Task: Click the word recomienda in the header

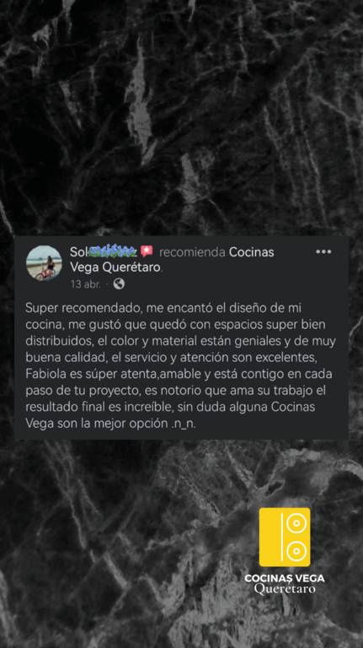Action: click(x=192, y=252)
